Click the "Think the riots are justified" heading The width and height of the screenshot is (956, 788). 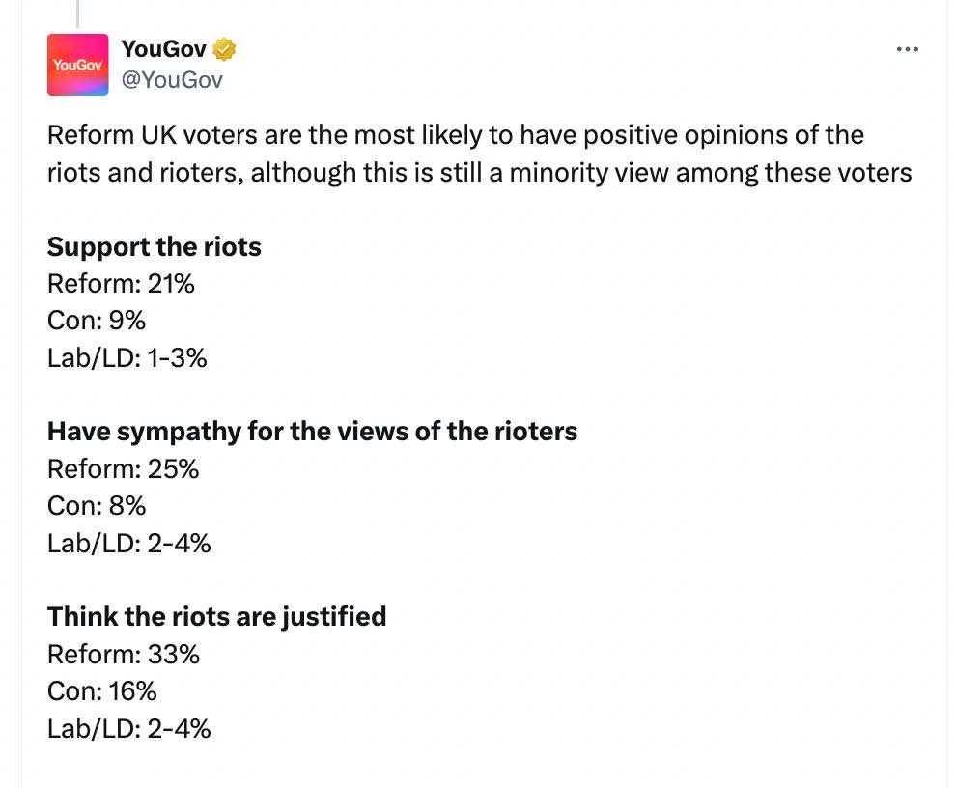[x=216, y=616]
